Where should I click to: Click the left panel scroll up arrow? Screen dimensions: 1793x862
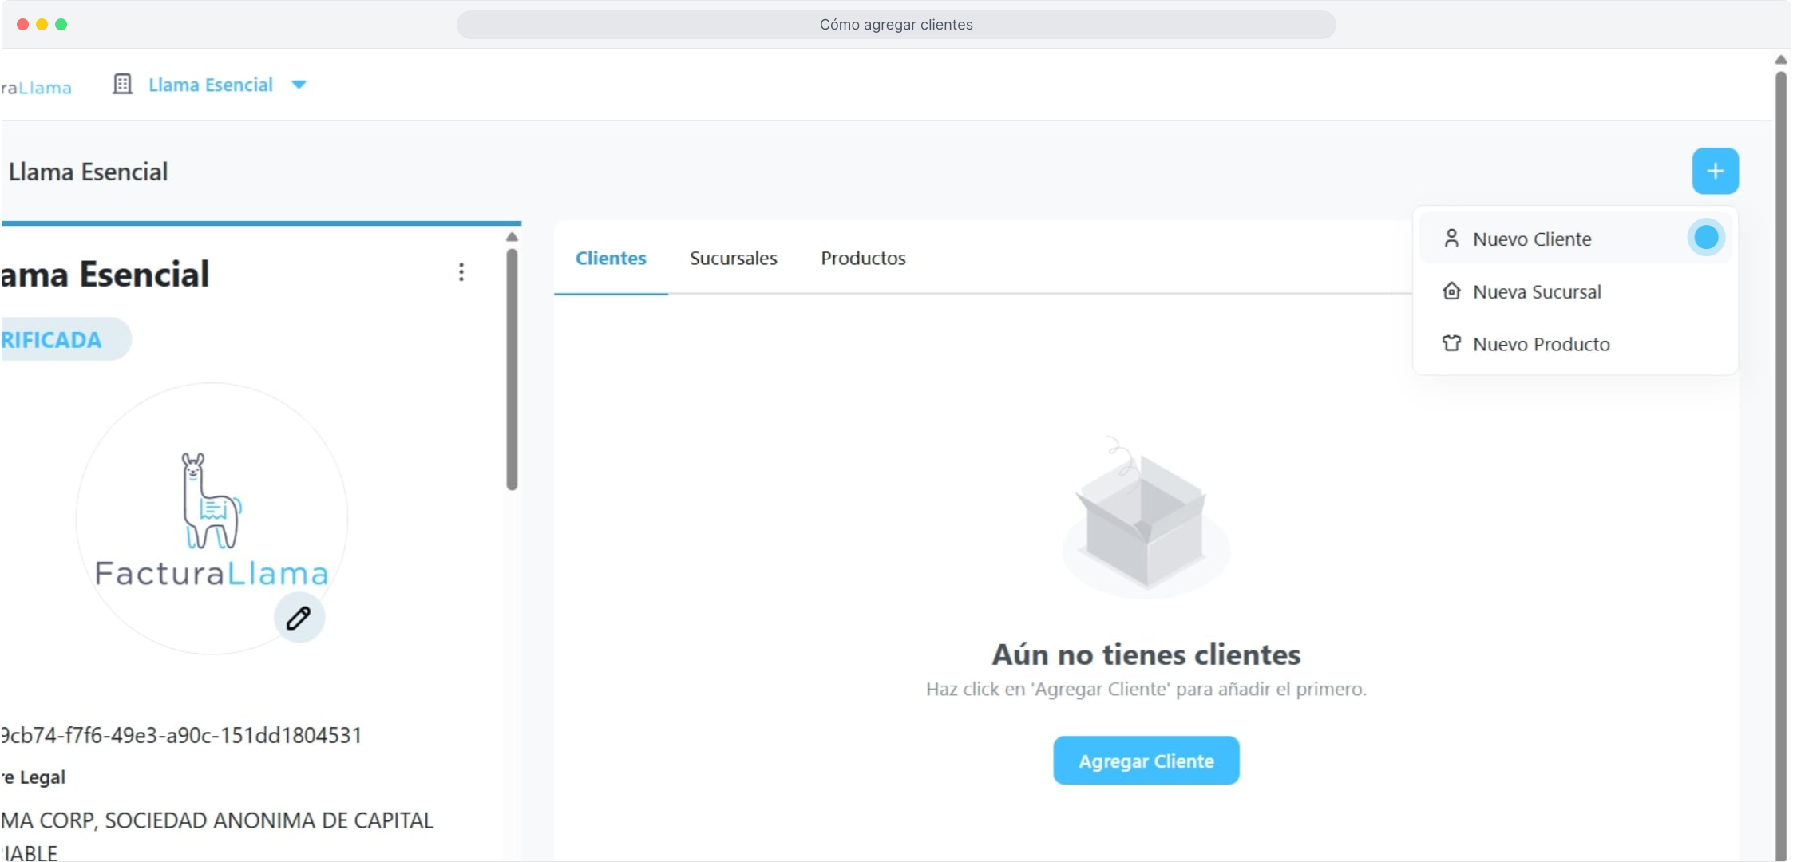pos(512,237)
